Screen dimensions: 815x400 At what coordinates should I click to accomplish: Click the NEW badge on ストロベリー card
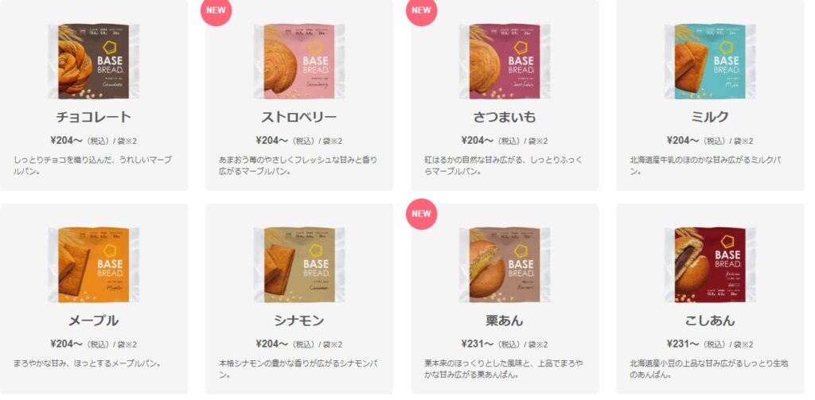coord(216,10)
